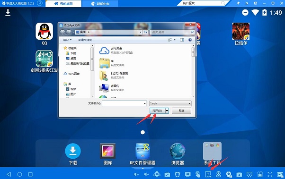Click the touch gesture hand icon
This screenshot has height=179, width=285.
click(x=198, y=174)
